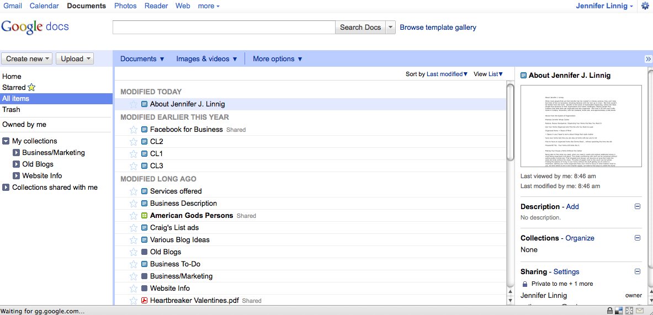
Task: Click the green spreadsheet icon for American Gods Persons
Action: 145,216
